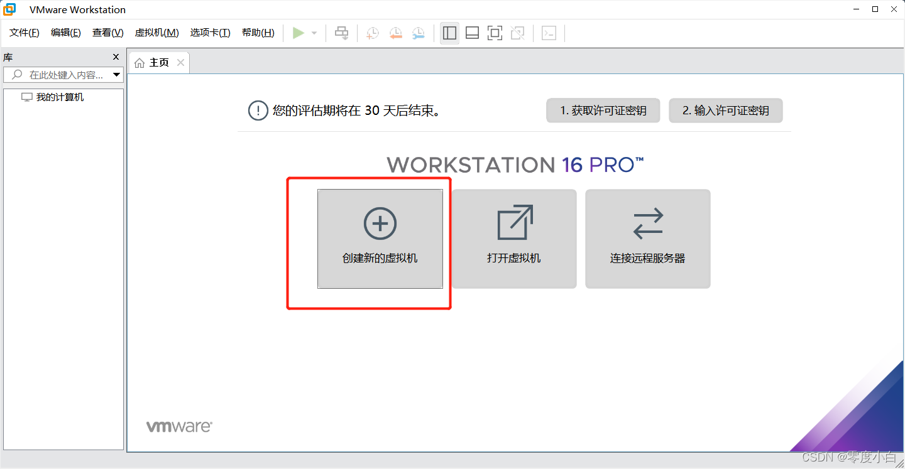Click the Unity mode toolbar icon

pos(518,33)
